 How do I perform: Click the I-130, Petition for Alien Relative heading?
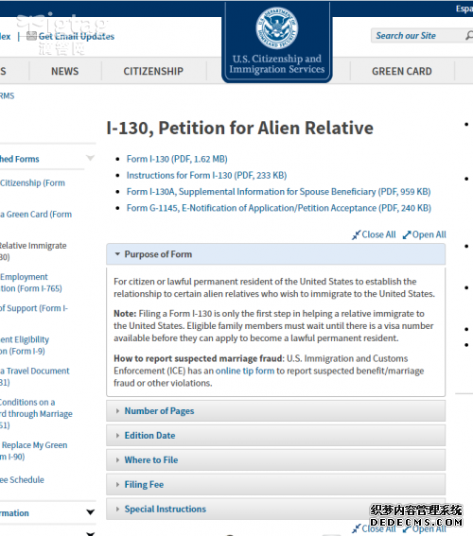(239, 129)
